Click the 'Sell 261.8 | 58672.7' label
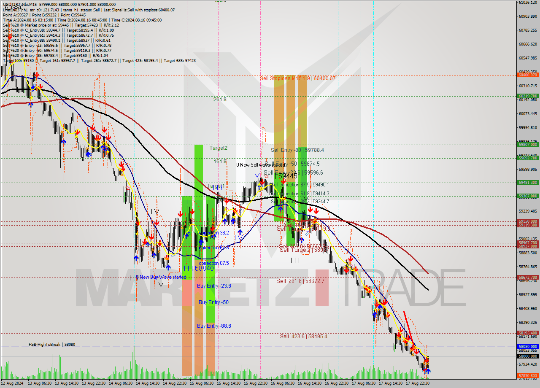540x388 pixels. point(300,281)
